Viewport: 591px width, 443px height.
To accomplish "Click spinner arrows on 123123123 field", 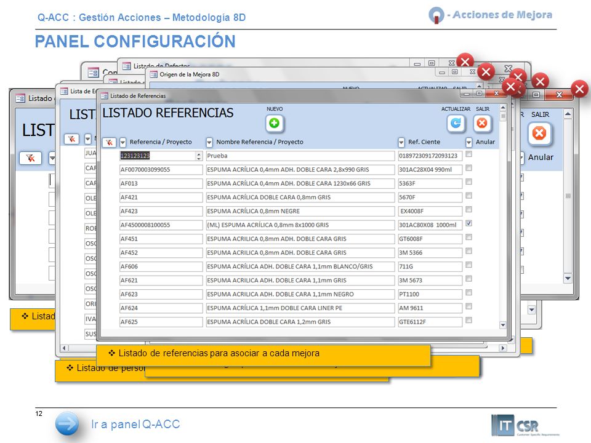I will pyautogui.click(x=199, y=156).
